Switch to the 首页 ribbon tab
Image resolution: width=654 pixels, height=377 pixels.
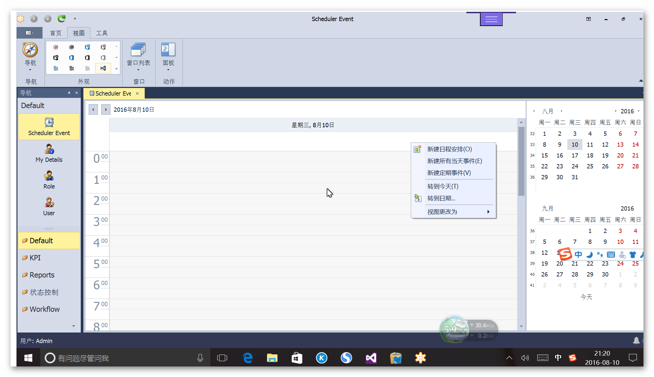point(55,33)
